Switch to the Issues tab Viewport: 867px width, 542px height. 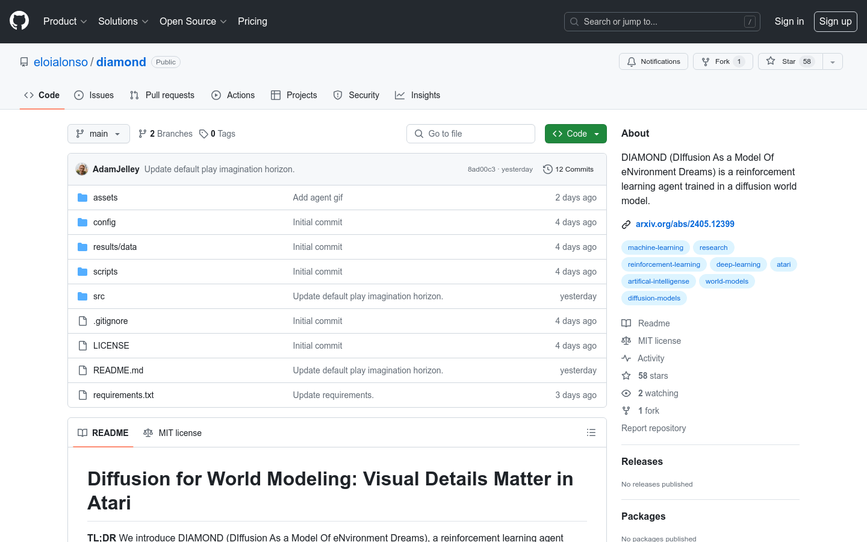[x=94, y=95]
